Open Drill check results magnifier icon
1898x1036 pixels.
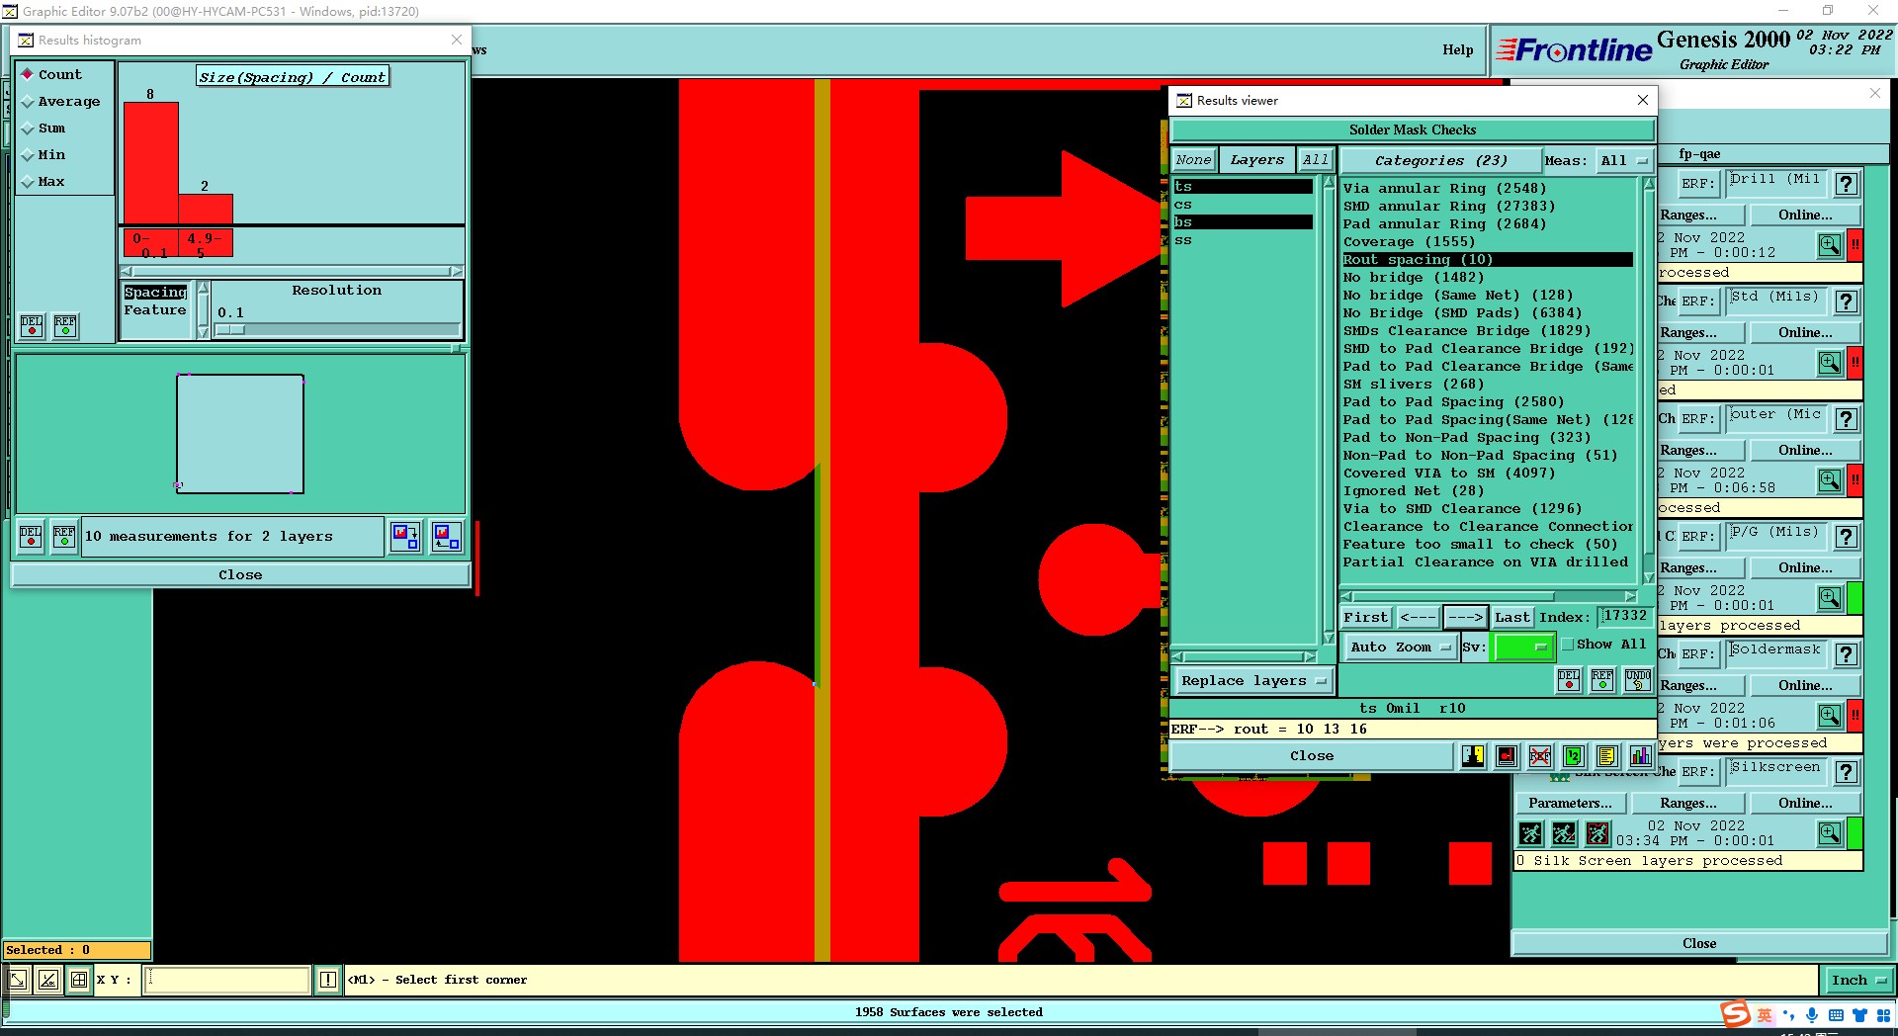point(1830,245)
